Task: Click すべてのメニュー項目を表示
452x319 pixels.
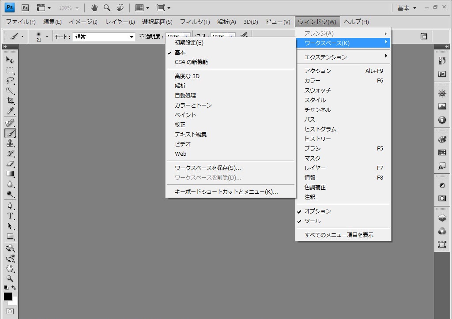Action: (x=339, y=235)
